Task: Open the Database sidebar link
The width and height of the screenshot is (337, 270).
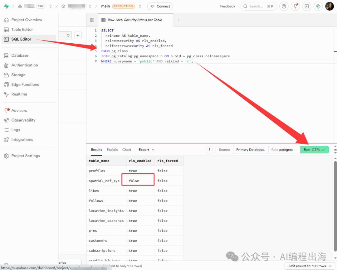Action: point(29,55)
